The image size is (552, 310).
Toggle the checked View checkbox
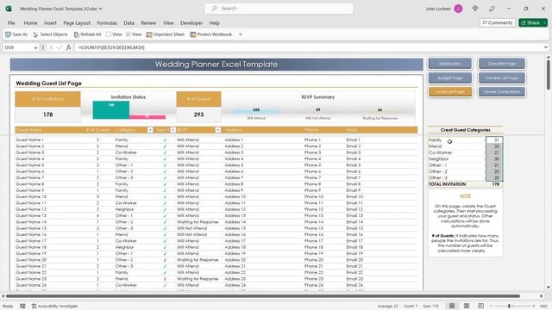point(129,34)
